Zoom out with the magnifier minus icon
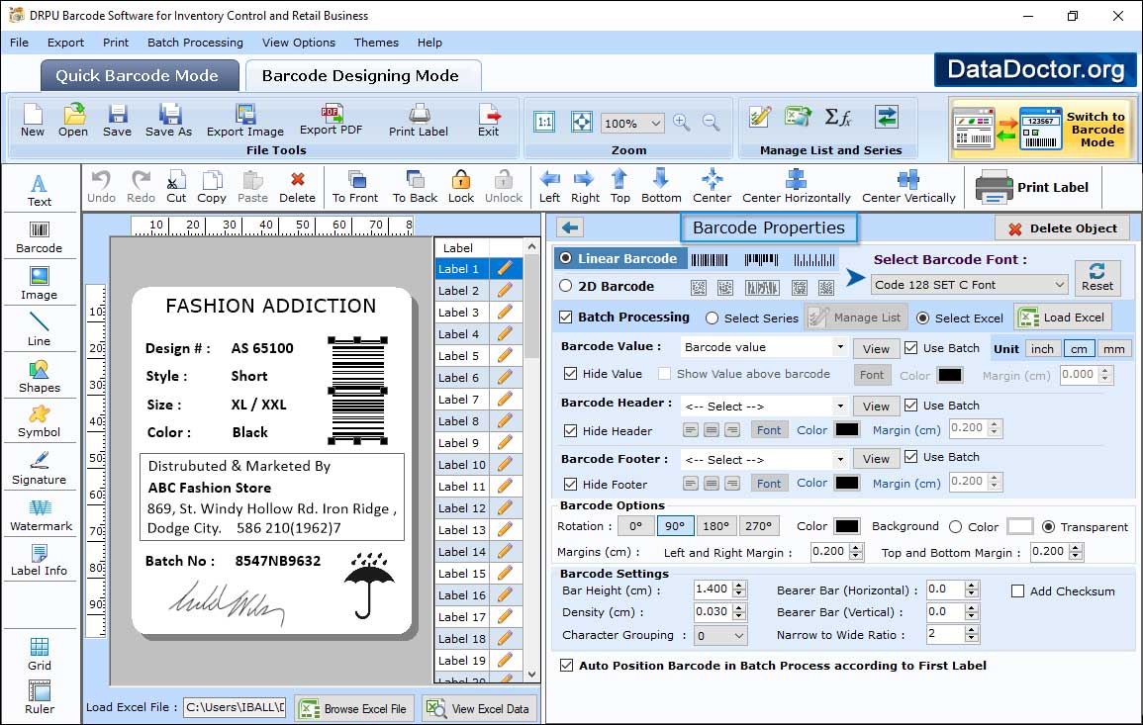 [x=711, y=123]
